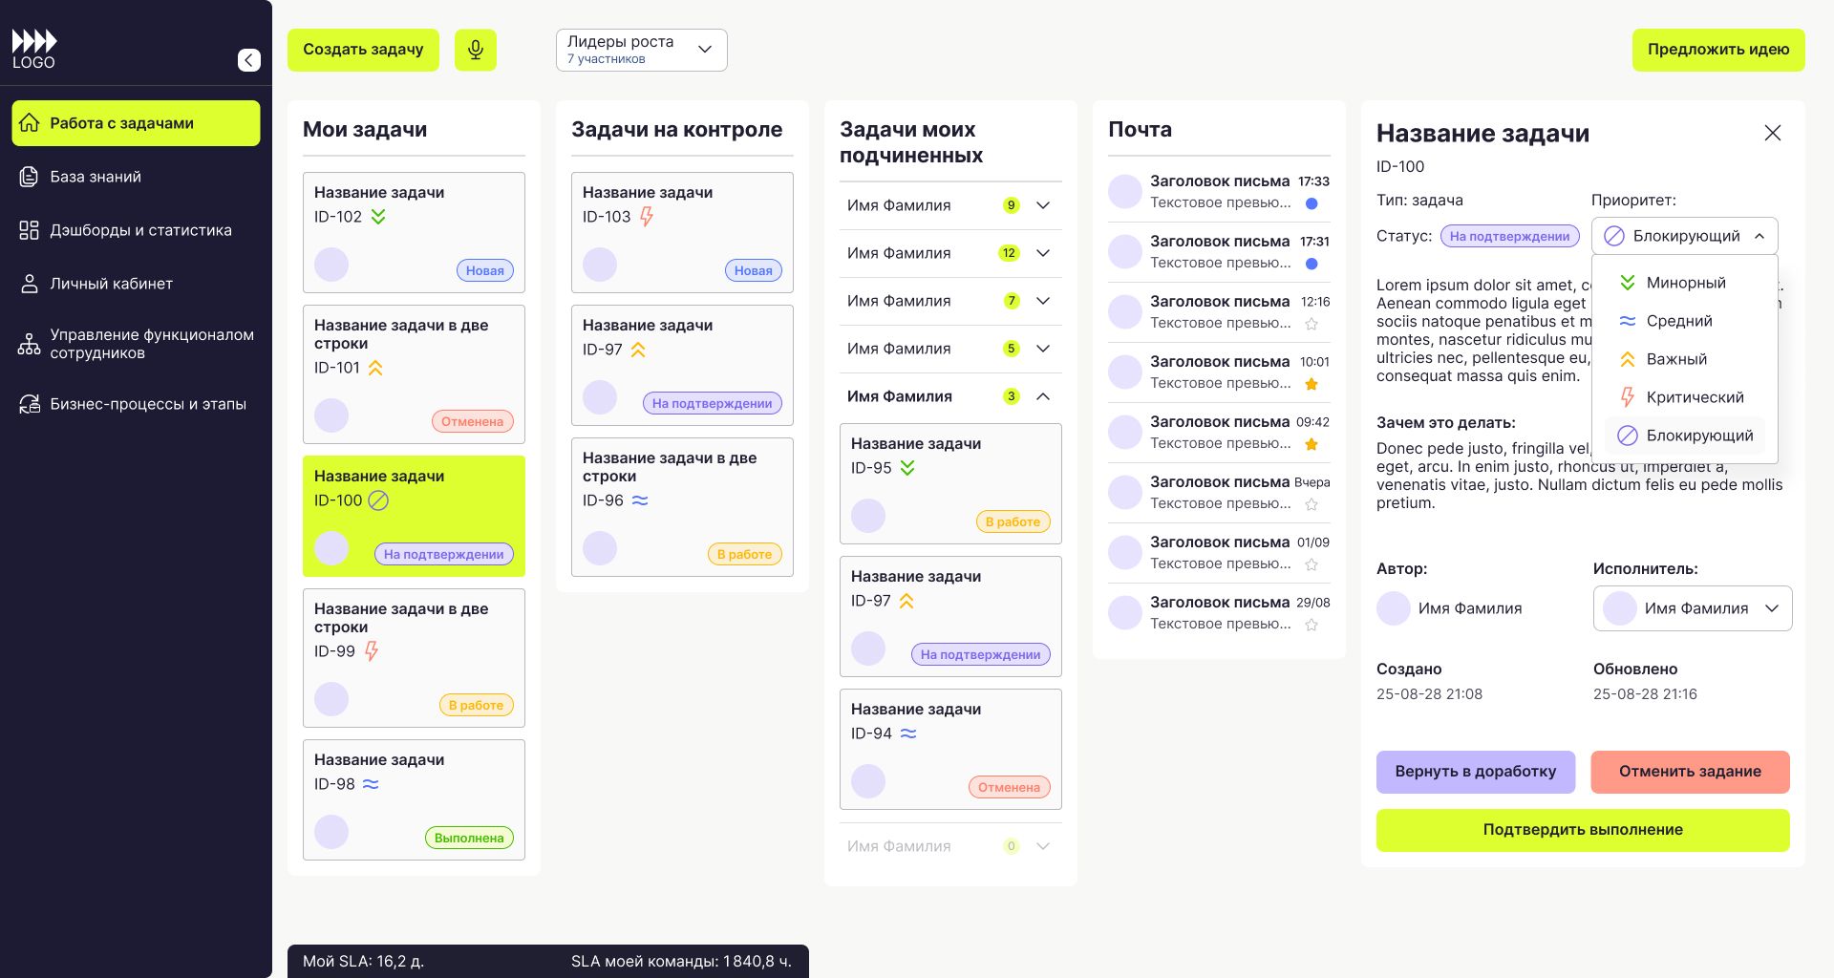1834x978 pixels.
Task: Click the Knowledge base icon (База знаний)
Action: [x=30, y=177]
